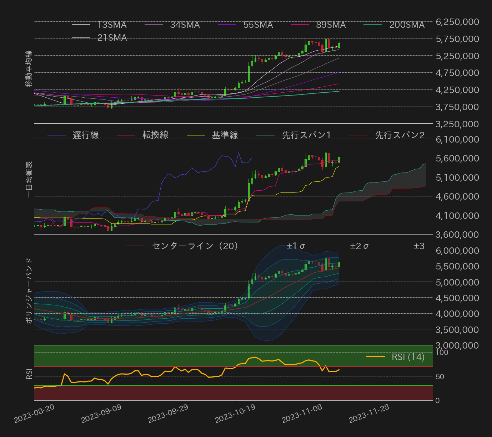Hide the ±2σ Bollinger band
Screen dimensions: 492x437
[x=359, y=245]
